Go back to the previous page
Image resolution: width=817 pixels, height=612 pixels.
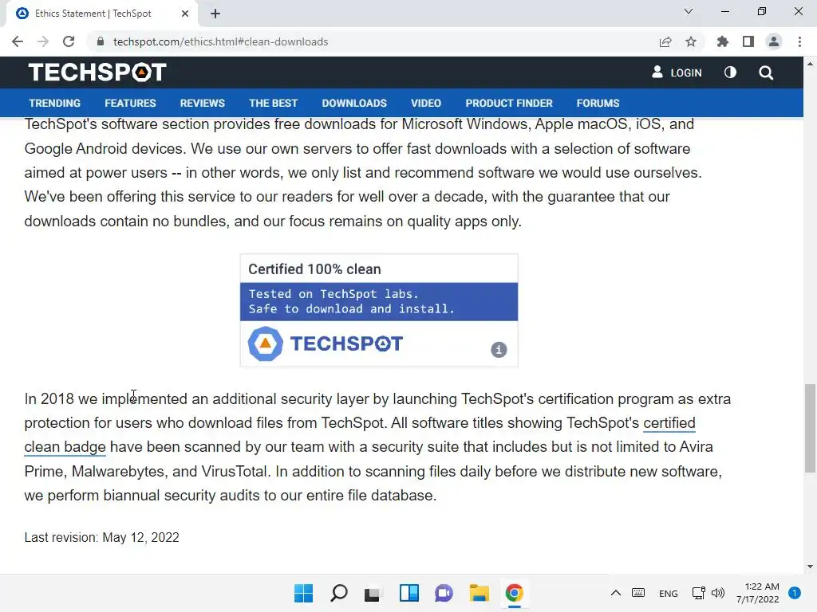[x=18, y=41]
